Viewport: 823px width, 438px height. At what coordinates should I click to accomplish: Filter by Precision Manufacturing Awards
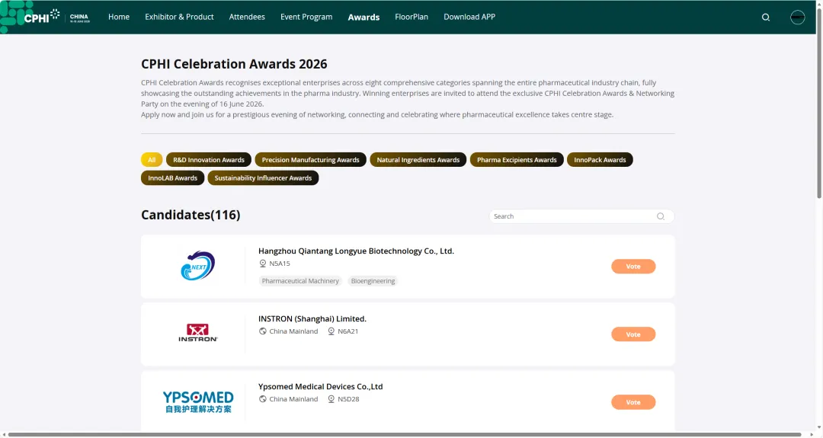310,159
